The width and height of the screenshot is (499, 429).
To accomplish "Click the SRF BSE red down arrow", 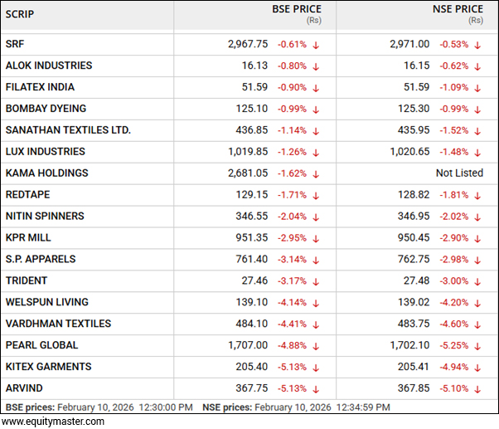I will click(316, 45).
